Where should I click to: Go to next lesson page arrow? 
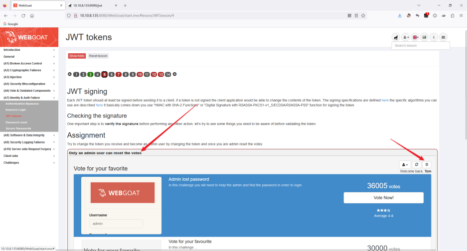click(175, 74)
